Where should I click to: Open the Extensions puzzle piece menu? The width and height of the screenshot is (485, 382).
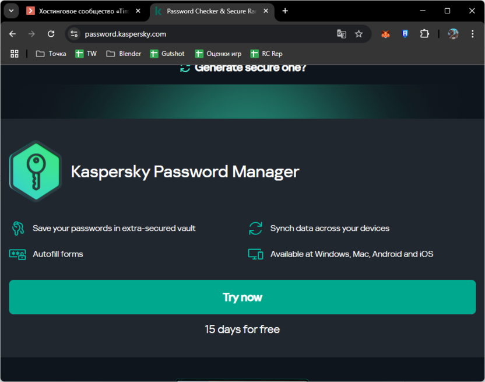[424, 34]
